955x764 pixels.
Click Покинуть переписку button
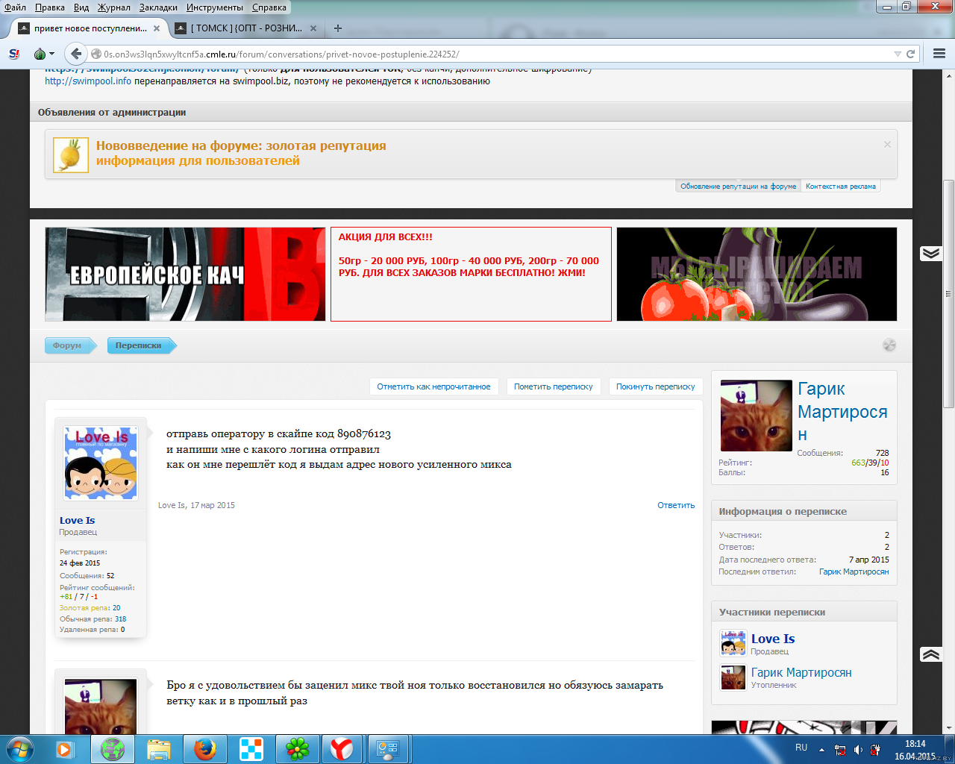click(655, 386)
